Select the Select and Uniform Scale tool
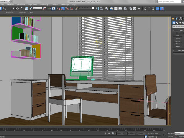This screenshot has height=138, width=184. coord(26,8)
